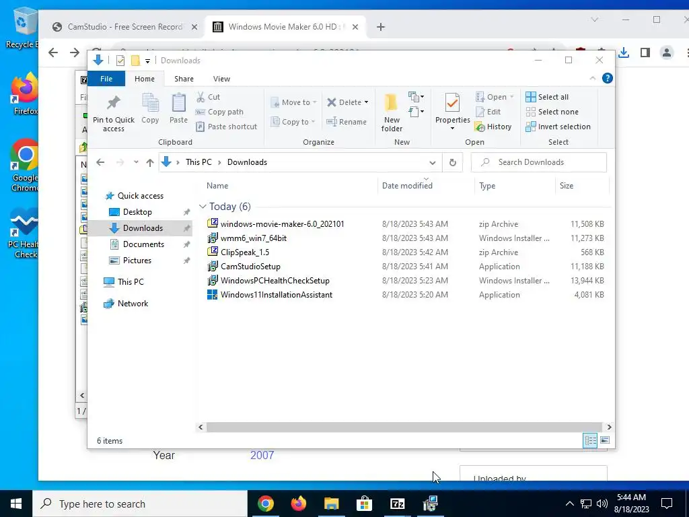689x517 pixels.
Task: Click Select none in ribbon
Action: point(552,112)
